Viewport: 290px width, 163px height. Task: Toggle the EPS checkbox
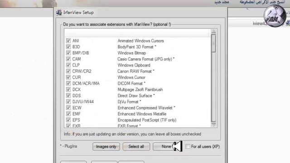click(68, 120)
